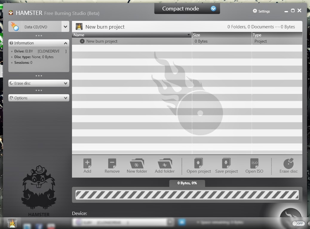Click the dots handle below Data CD/DVD selector
Image resolution: width=310 pixels, height=229 pixels.
(x=39, y=36)
